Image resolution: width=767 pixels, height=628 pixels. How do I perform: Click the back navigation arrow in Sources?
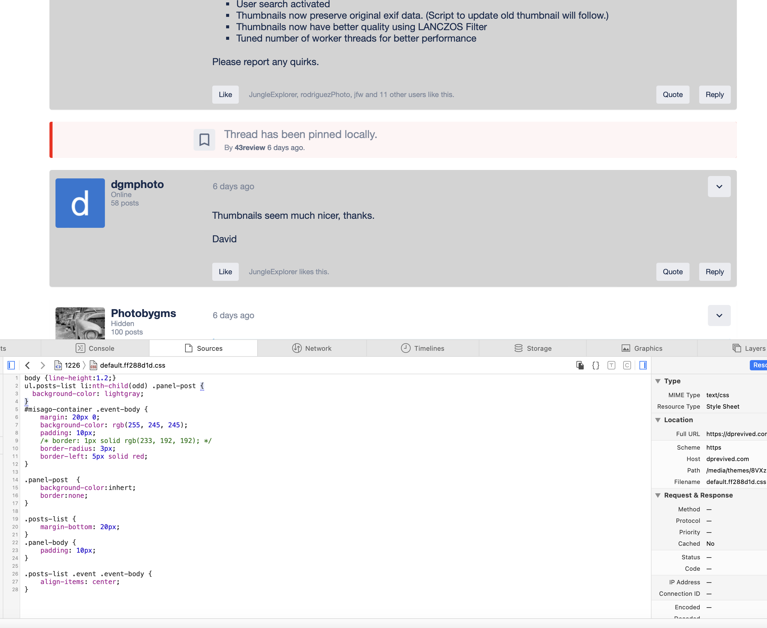[x=27, y=365]
